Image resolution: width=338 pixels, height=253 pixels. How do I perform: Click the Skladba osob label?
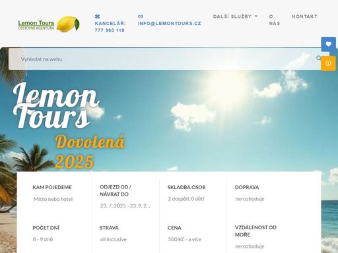(x=186, y=187)
